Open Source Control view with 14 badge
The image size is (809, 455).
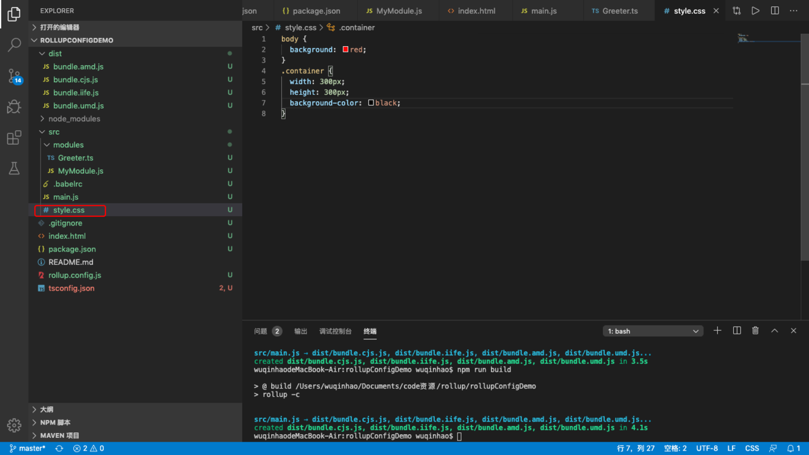(x=14, y=76)
